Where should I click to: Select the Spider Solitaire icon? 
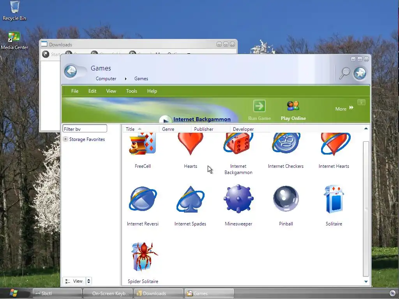point(144,257)
